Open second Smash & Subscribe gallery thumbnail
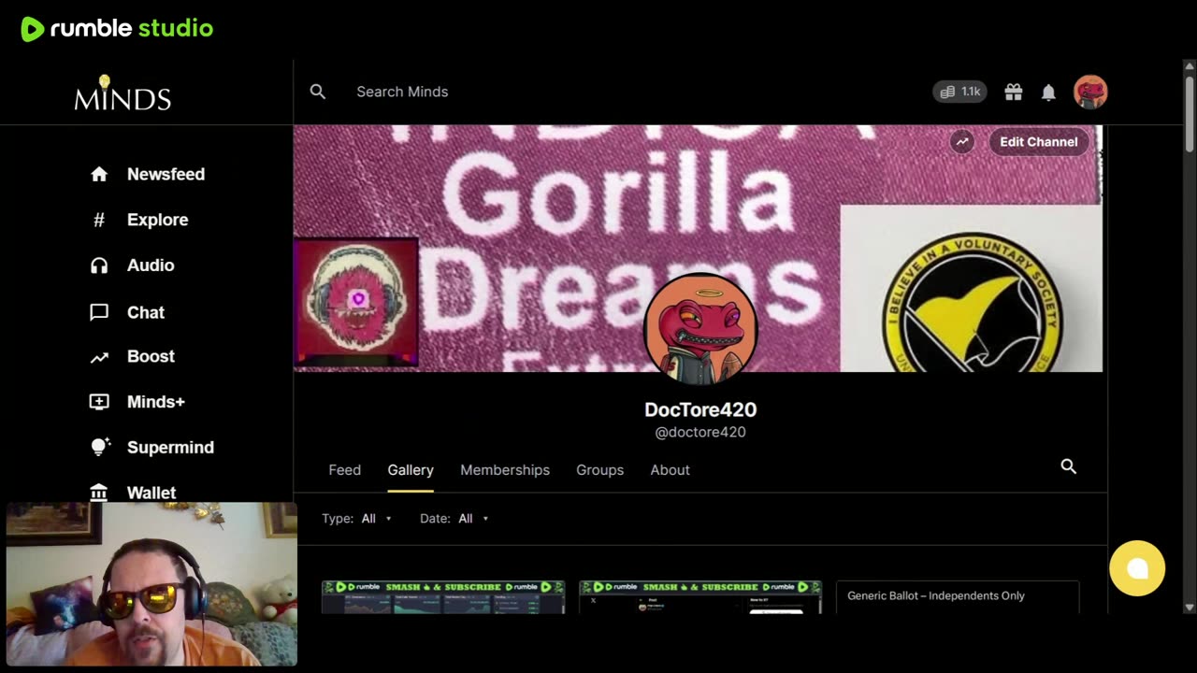1197x673 pixels. coord(700,597)
